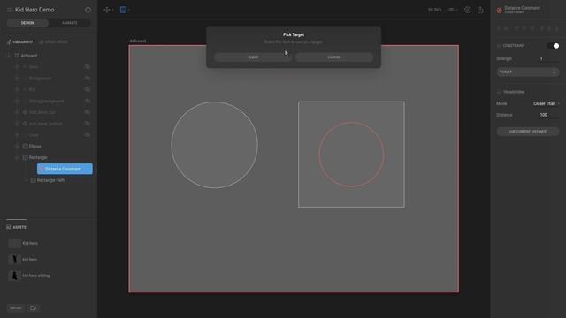Toggle the Constraint enable switch
The image size is (566, 318).
[553, 46]
